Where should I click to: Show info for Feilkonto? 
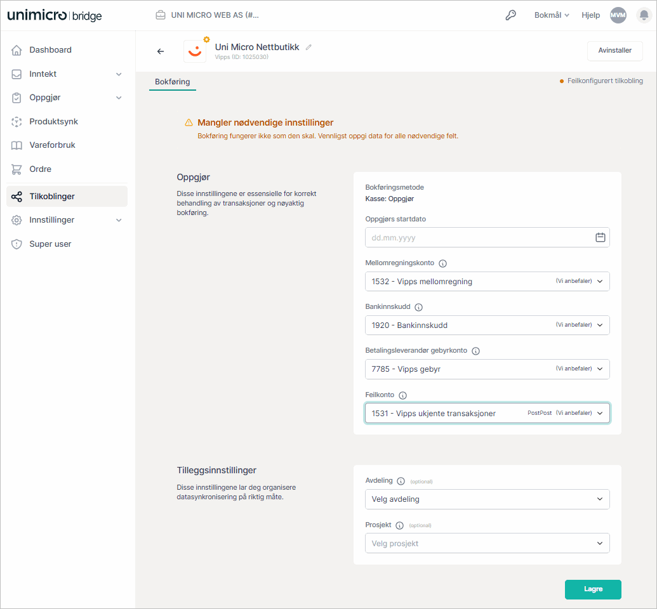click(x=402, y=395)
